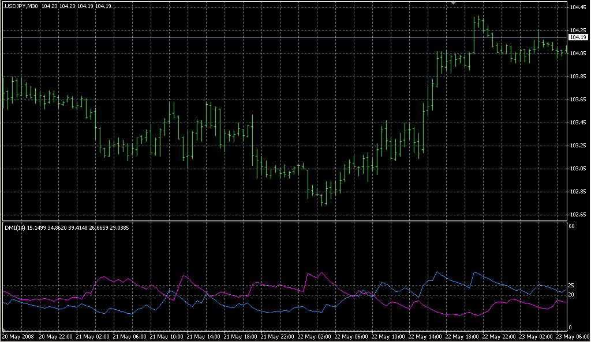Click the 104.05 price axis label

coord(578,54)
